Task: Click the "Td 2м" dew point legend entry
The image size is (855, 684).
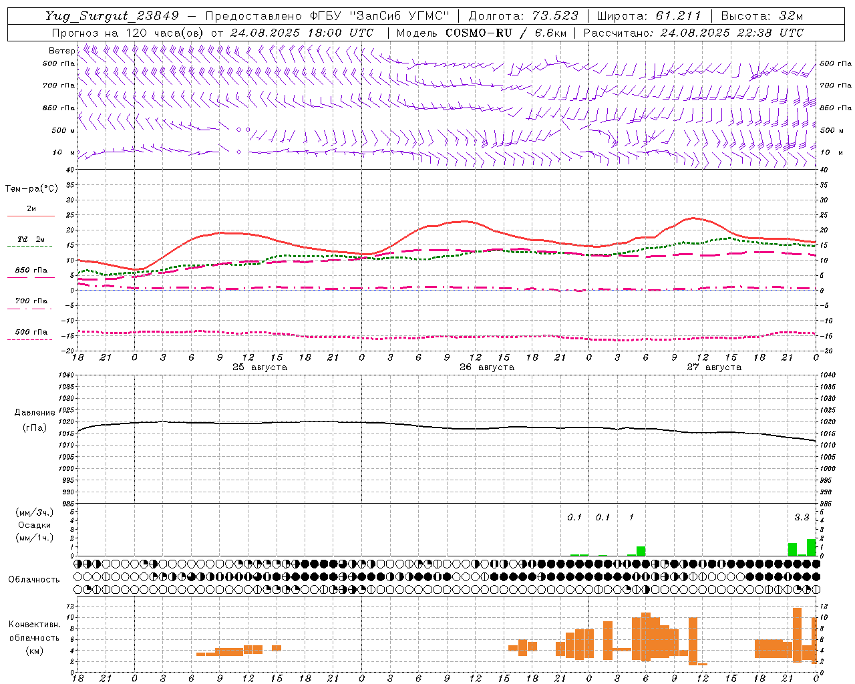Action: [31, 239]
